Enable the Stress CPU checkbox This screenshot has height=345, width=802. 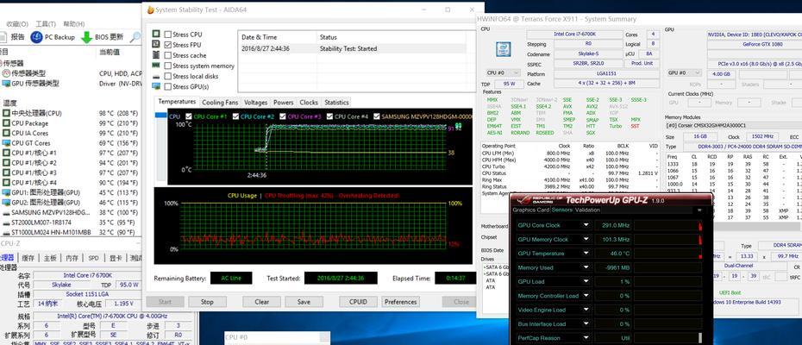[168, 34]
